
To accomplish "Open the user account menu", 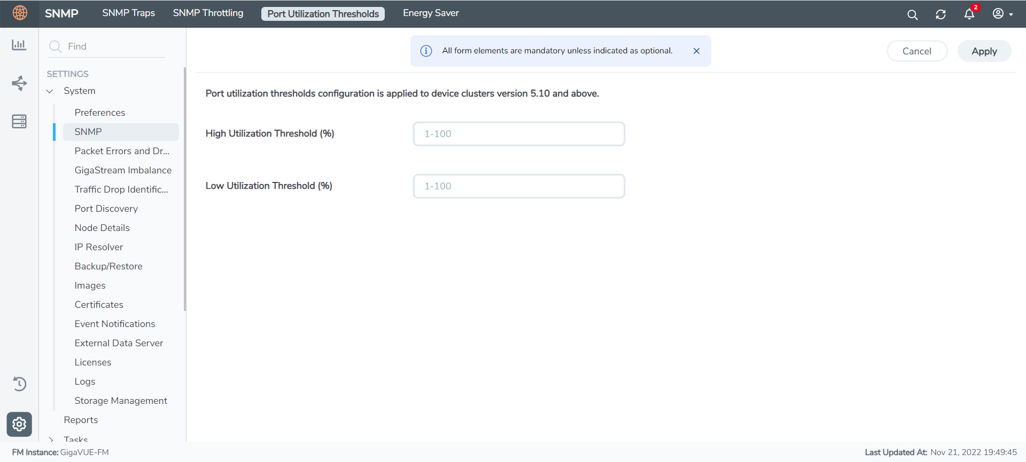I will 1002,14.
